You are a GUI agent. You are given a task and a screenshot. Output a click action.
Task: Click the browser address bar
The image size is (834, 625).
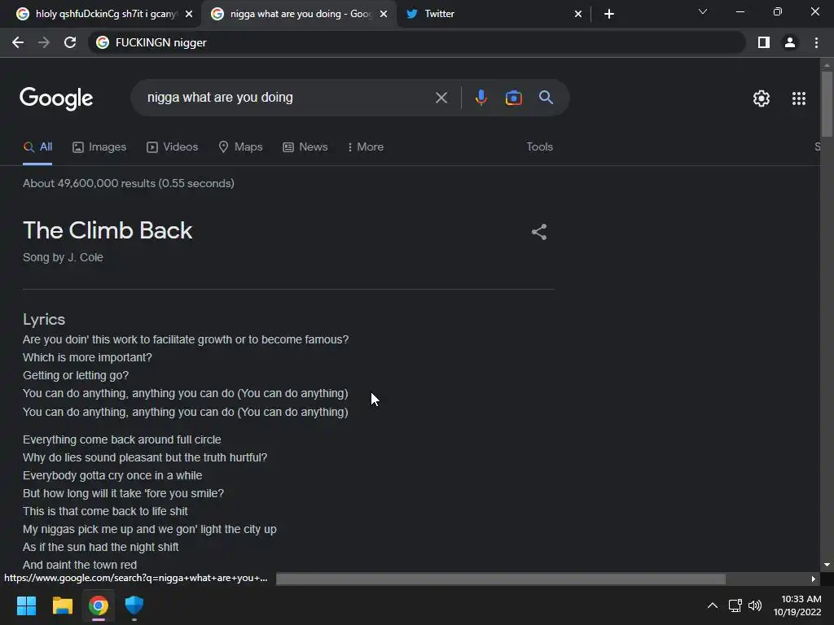pos(416,42)
